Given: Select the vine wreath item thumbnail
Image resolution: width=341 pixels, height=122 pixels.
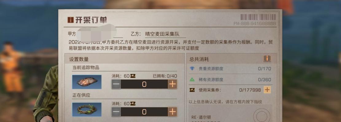Looking at the screenshot, I should click(87, 109).
